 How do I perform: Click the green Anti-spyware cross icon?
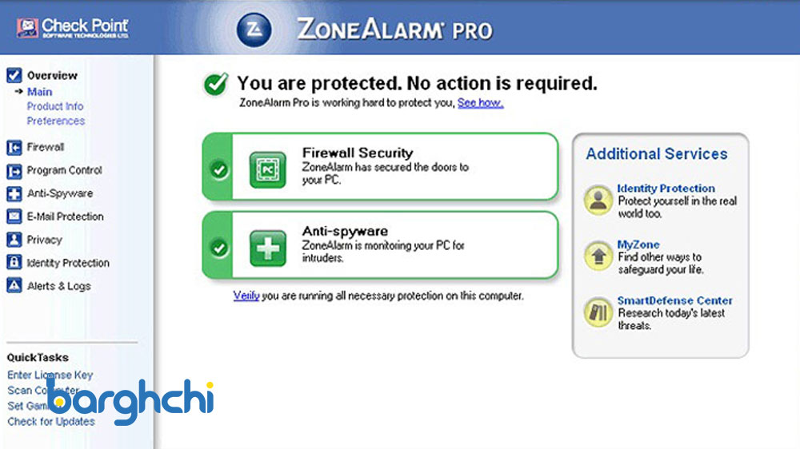(x=266, y=248)
